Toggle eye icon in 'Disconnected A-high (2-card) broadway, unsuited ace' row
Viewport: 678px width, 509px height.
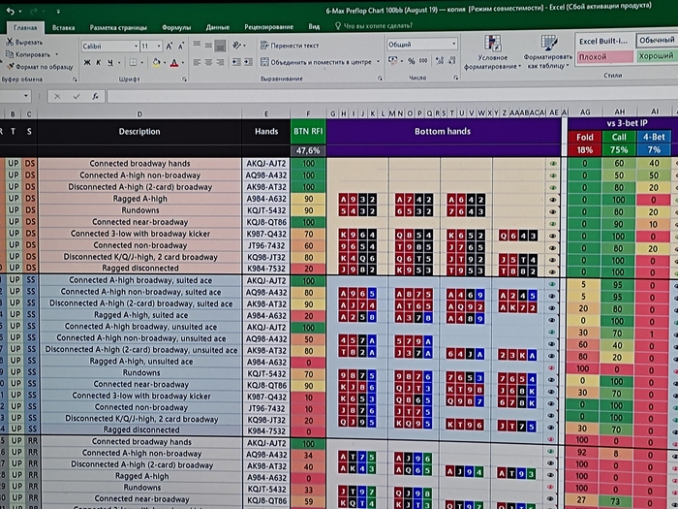coord(552,356)
